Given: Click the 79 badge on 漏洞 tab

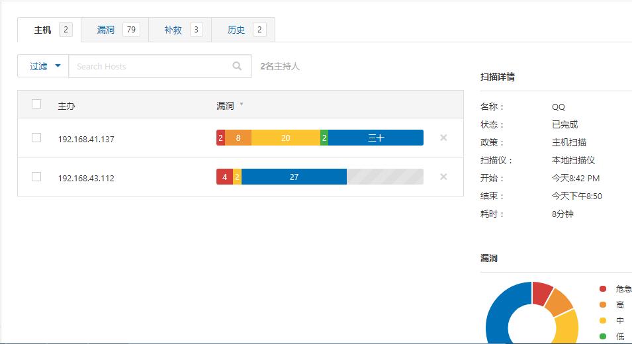Looking at the screenshot, I should point(131,29).
